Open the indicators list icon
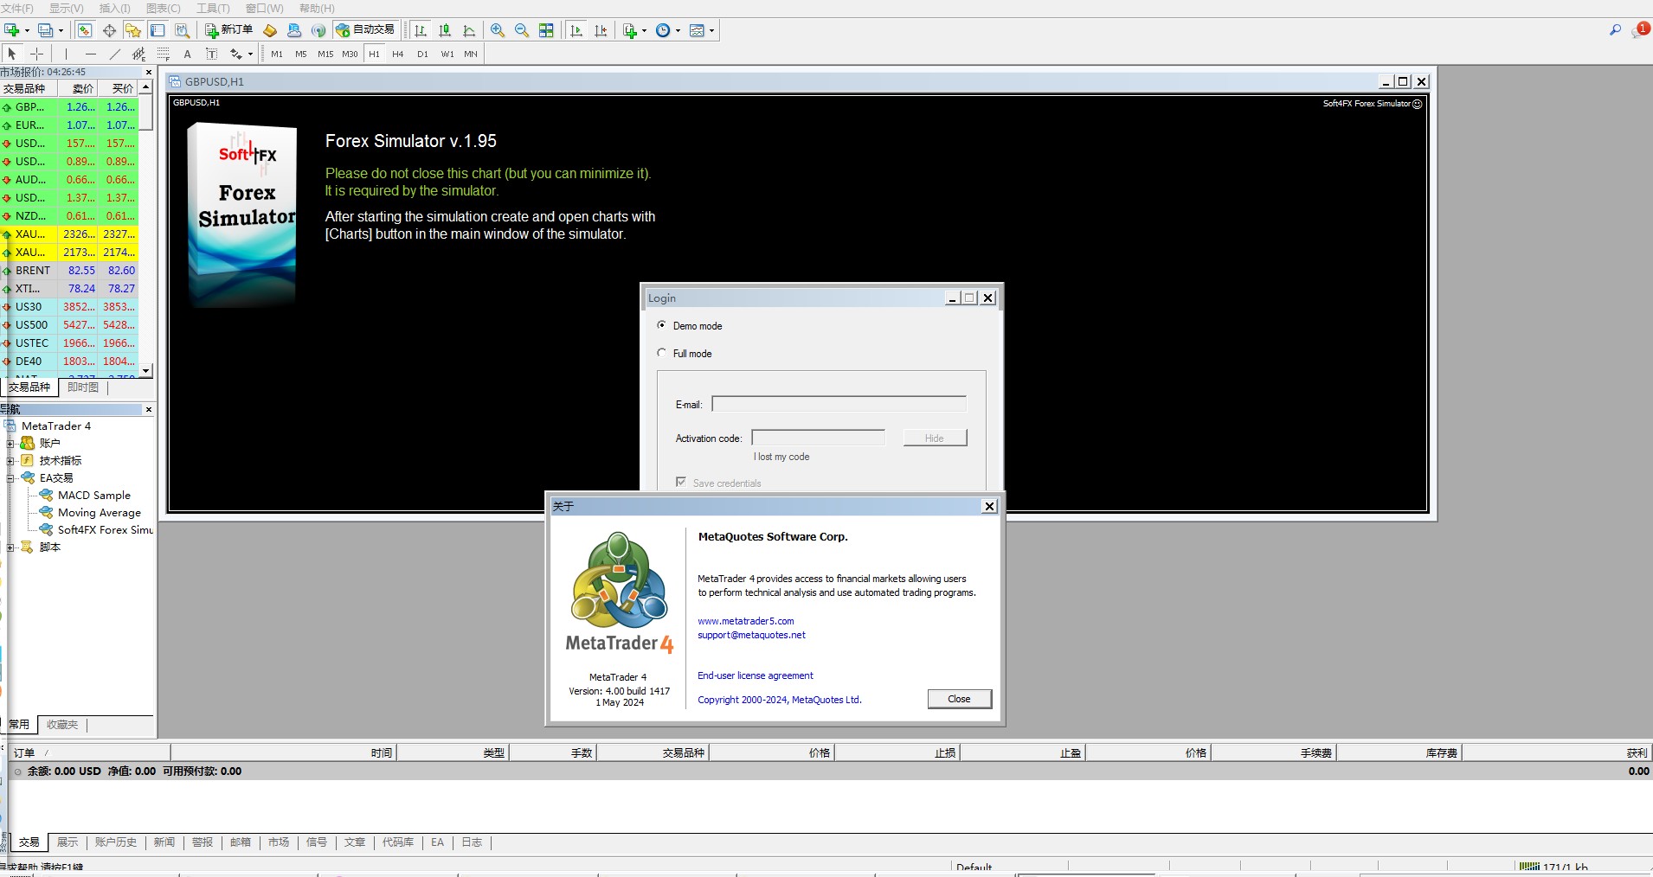This screenshot has width=1653, height=877. [630, 30]
